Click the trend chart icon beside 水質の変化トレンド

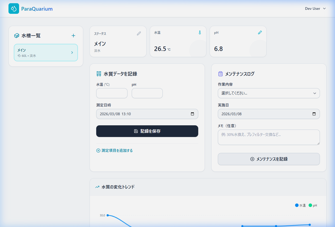point(97,187)
